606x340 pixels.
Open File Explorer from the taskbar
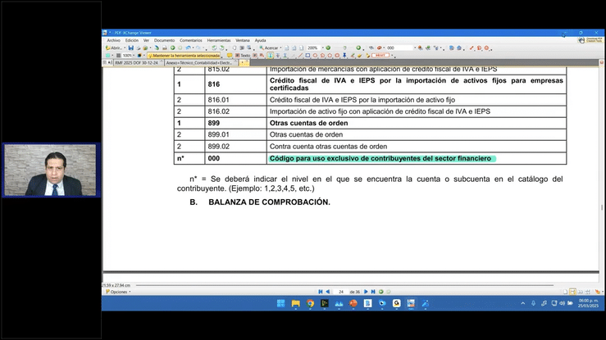tap(296, 303)
